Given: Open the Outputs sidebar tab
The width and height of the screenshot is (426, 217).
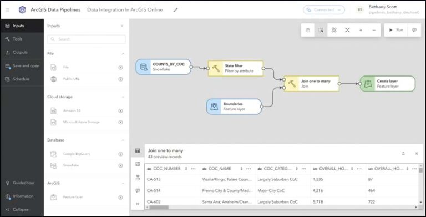Looking at the screenshot, I should pos(22,53).
